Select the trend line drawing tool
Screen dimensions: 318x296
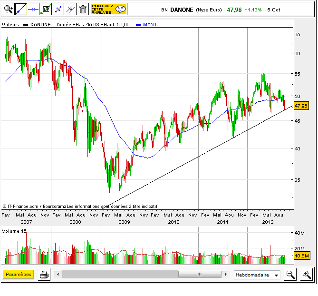[21, 10]
